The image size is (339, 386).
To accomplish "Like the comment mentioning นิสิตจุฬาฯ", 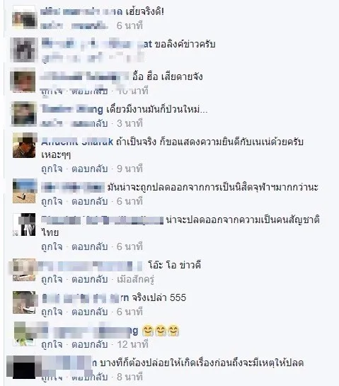I will point(52,201).
